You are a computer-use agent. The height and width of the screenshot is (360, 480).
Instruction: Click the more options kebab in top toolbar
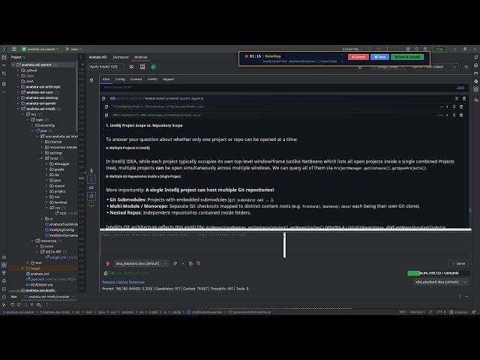387,49
